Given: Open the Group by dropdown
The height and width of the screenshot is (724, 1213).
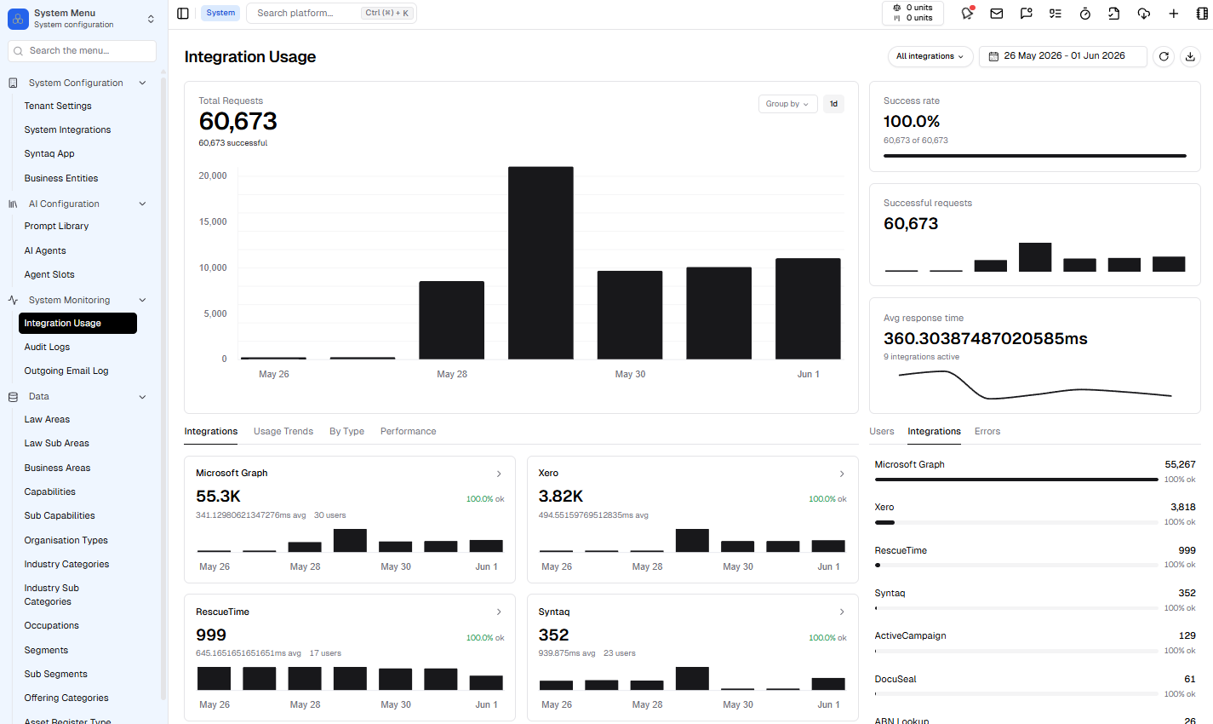Looking at the screenshot, I should [x=787, y=104].
